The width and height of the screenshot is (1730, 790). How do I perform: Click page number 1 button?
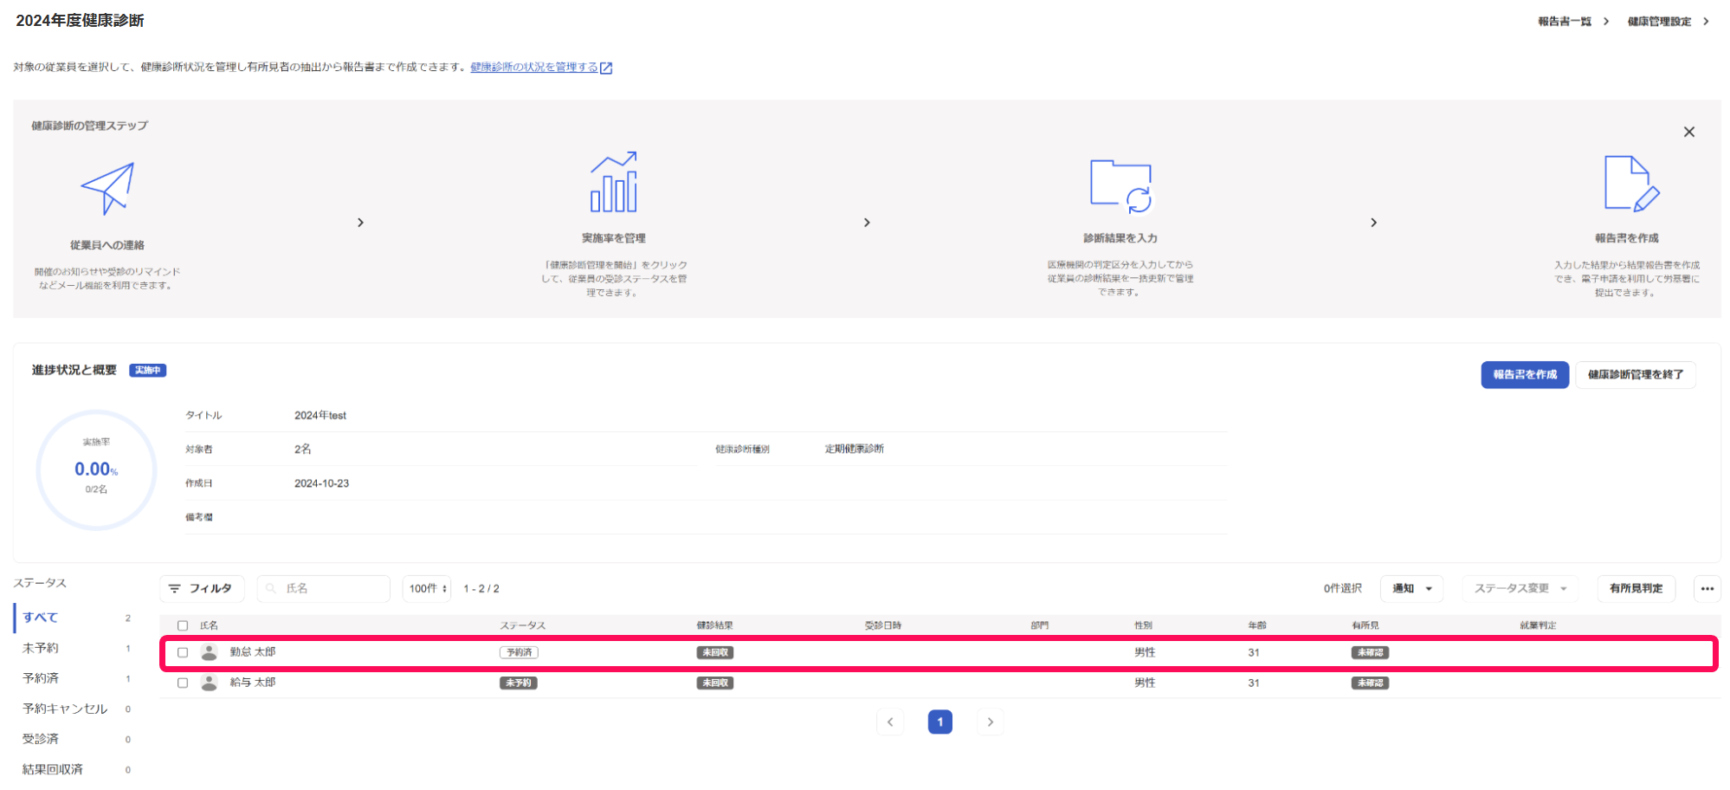[940, 722]
